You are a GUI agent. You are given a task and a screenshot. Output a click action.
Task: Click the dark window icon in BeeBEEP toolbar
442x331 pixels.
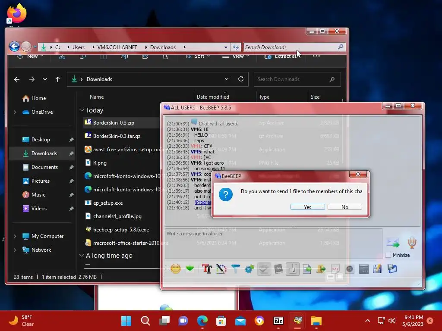coord(363,269)
